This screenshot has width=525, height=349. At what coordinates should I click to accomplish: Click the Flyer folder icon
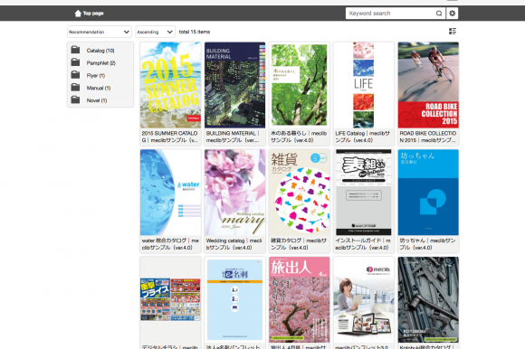(75, 75)
